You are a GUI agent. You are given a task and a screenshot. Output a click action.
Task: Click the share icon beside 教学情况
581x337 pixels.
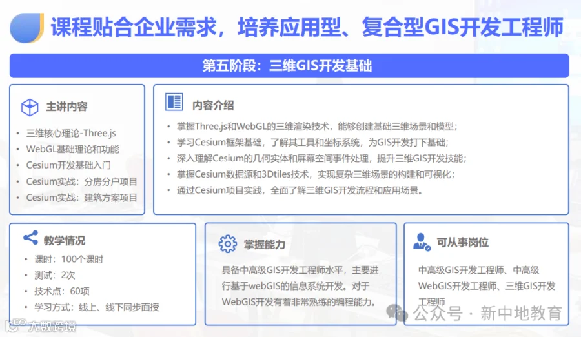[x=30, y=238]
